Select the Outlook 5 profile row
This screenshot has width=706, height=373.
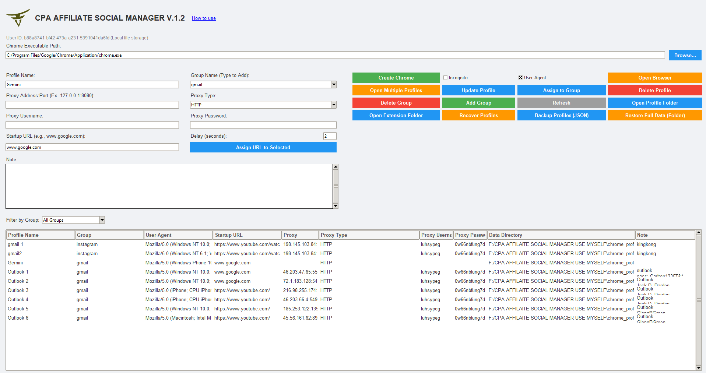(351, 309)
